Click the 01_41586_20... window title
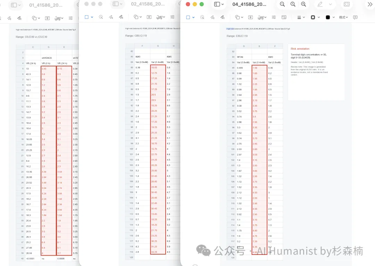The height and width of the screenshot is (266, 375). tap(46, 5)
